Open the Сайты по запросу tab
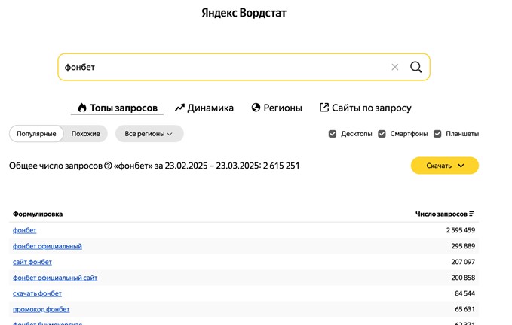Screen dimensions: 512x325 pos(366,108)
